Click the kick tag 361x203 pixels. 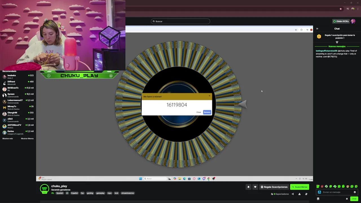click(x=116, y=193)
